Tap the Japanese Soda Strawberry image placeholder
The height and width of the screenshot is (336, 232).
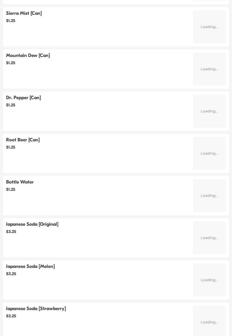[x=209, y=321]
